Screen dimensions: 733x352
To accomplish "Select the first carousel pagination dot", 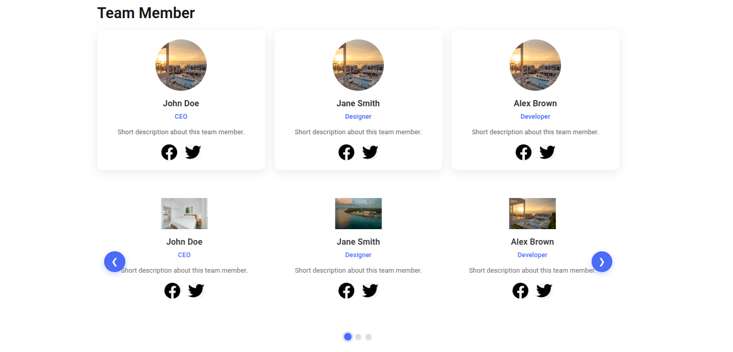I will [x=348, y=337].
